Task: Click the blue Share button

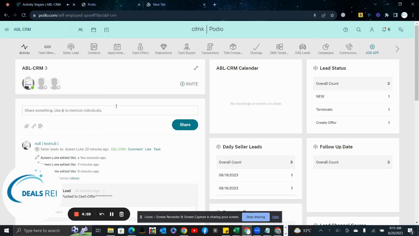Action: (x=185, y=125)
